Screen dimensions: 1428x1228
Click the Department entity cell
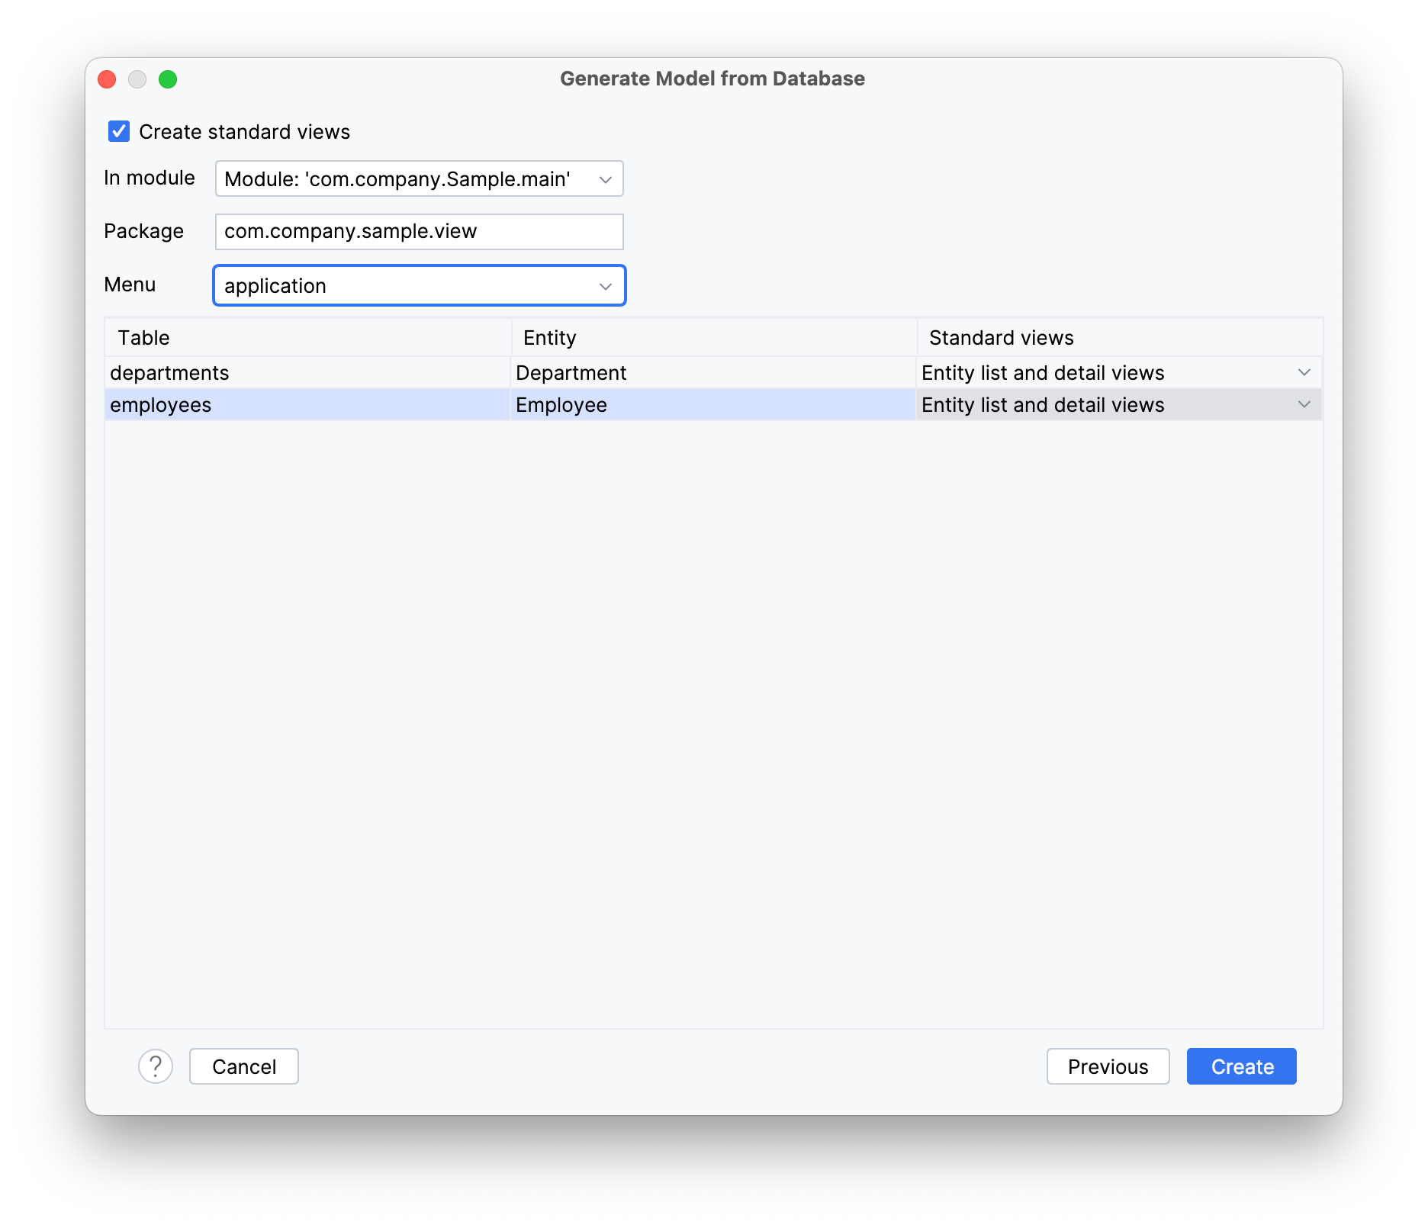point(713,372)
